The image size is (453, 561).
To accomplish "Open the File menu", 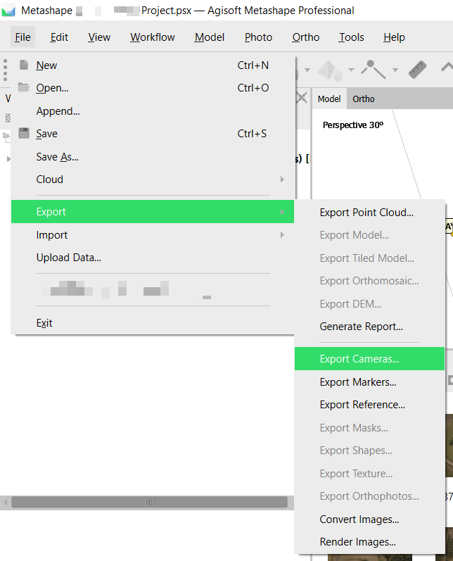I will click(23, 37).
